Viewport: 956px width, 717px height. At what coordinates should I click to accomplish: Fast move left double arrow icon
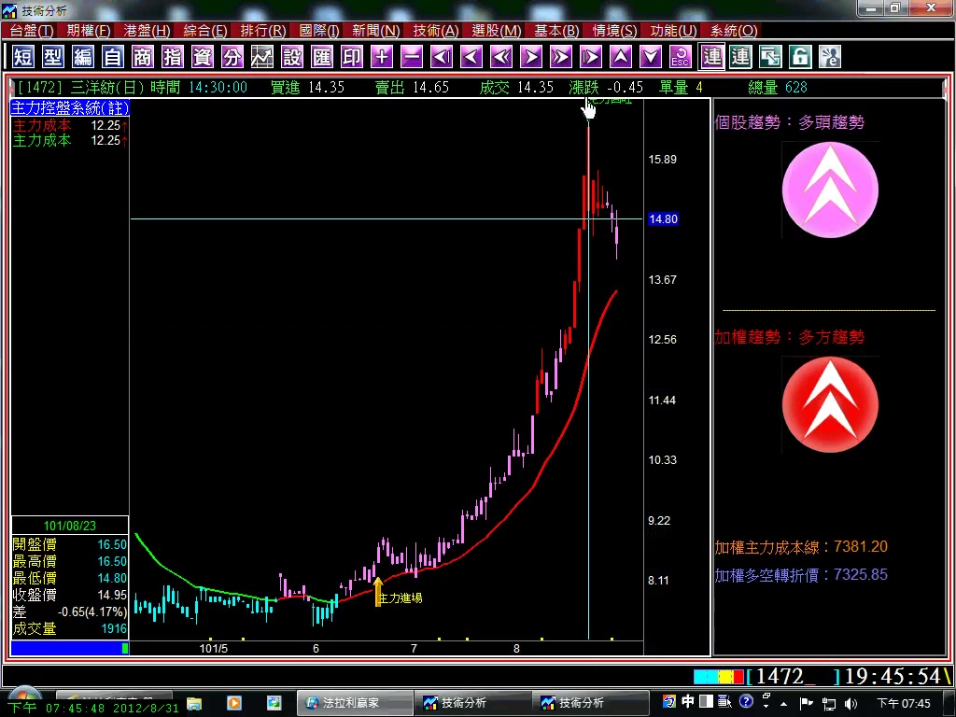(501, 57)
